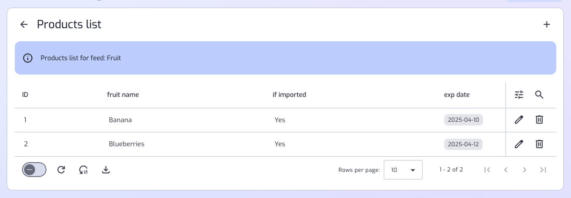Sort by the exp date column header

coord(457,95)
